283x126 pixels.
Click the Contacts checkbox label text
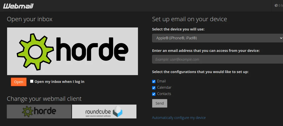(164, 94)
